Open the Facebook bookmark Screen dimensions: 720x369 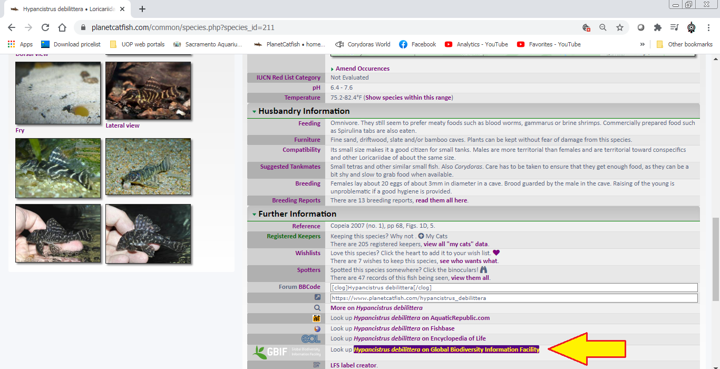click(417, 44)
